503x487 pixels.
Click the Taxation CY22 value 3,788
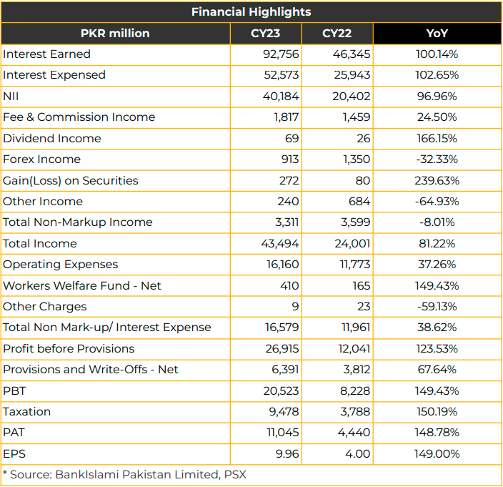[x=355, y=412]
